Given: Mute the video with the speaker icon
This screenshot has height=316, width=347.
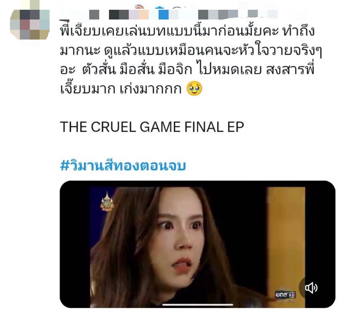Looking at the screenshot, I should (311, 288).
